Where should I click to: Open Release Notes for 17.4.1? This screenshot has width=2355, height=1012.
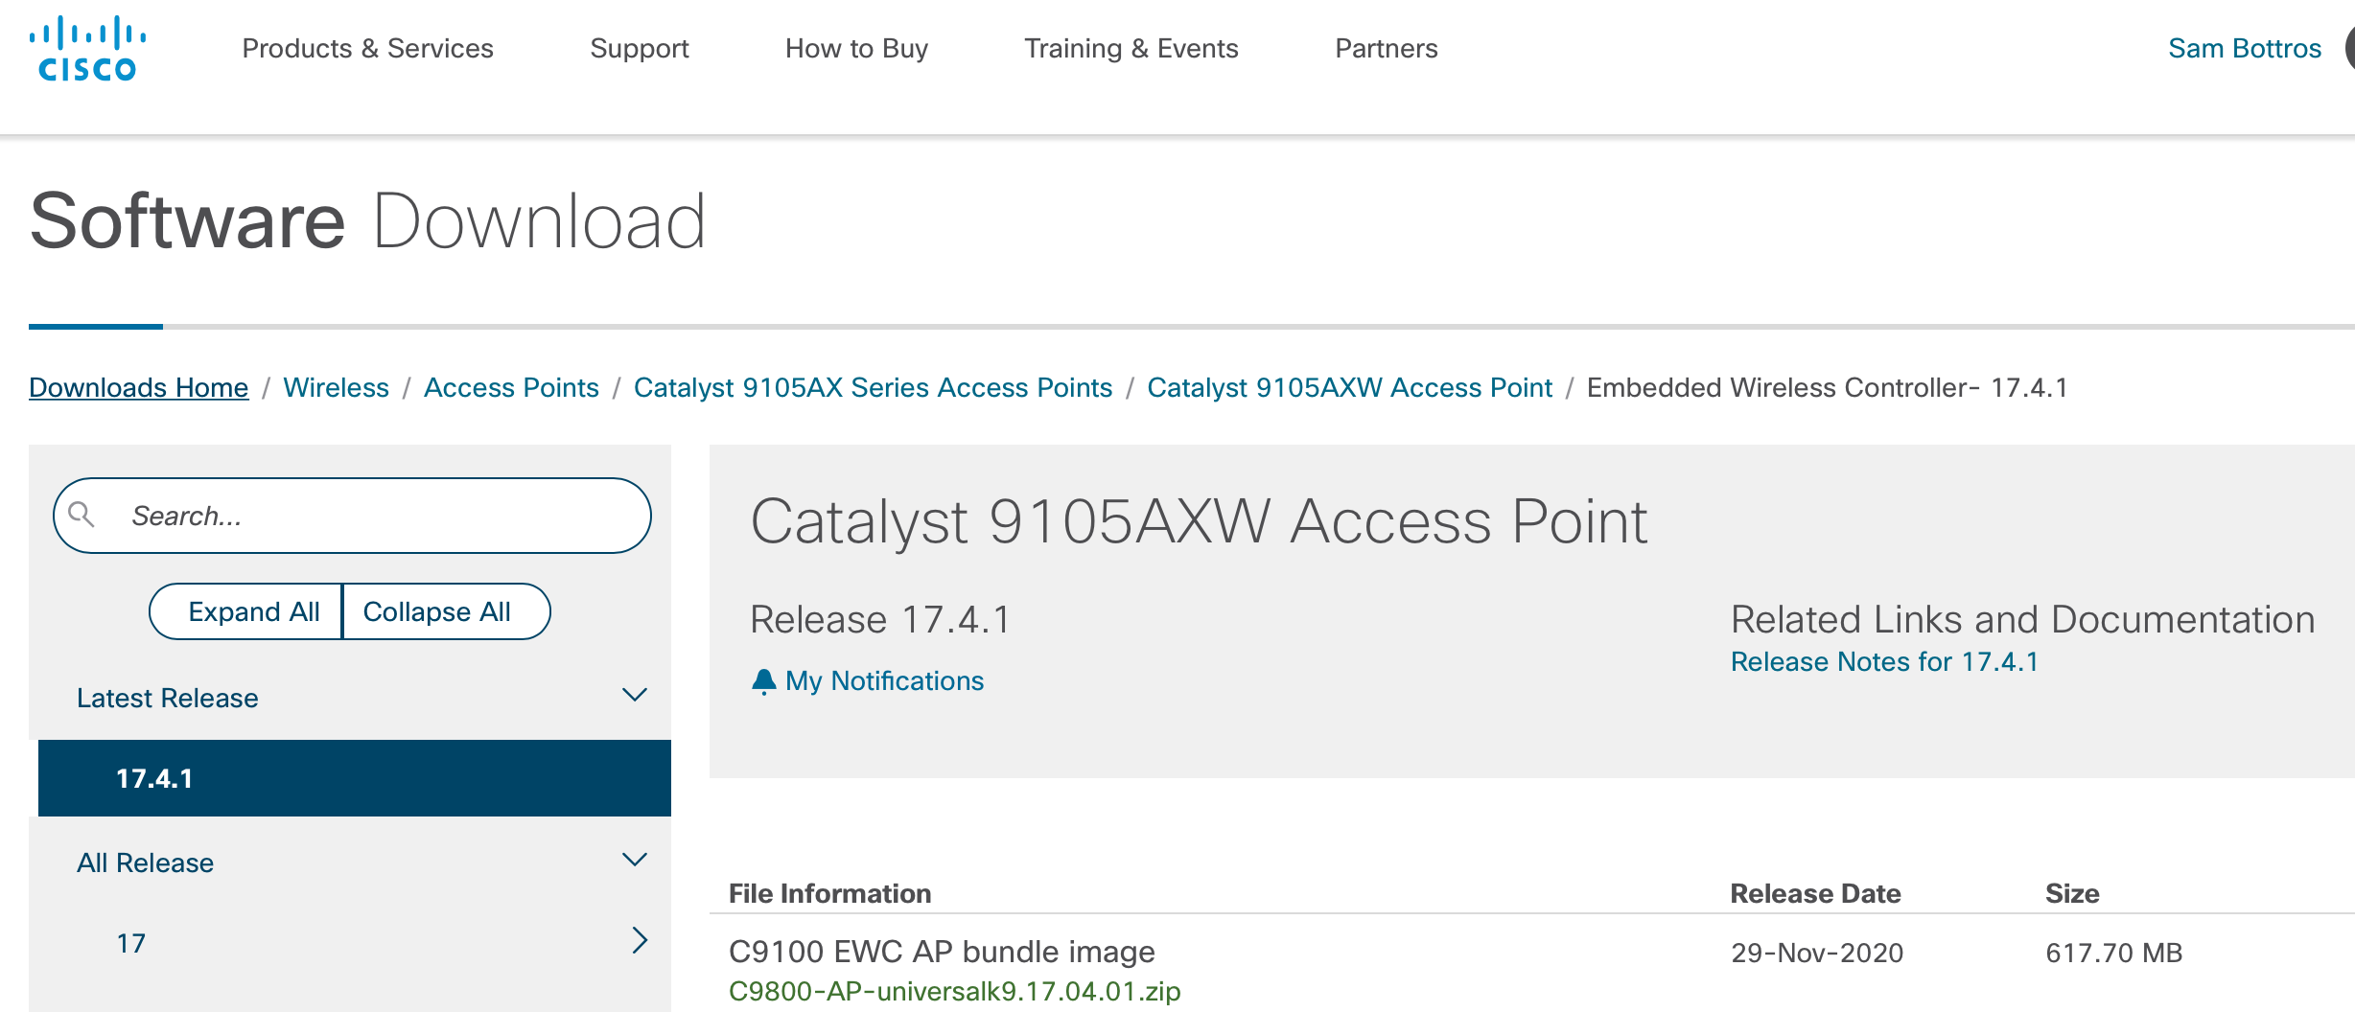pos(1883,661)
